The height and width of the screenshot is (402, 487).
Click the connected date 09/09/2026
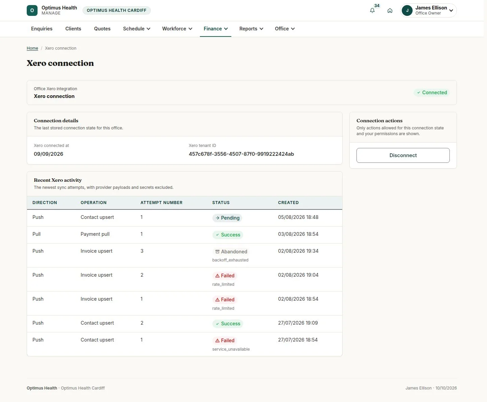(x=48, y=154)
